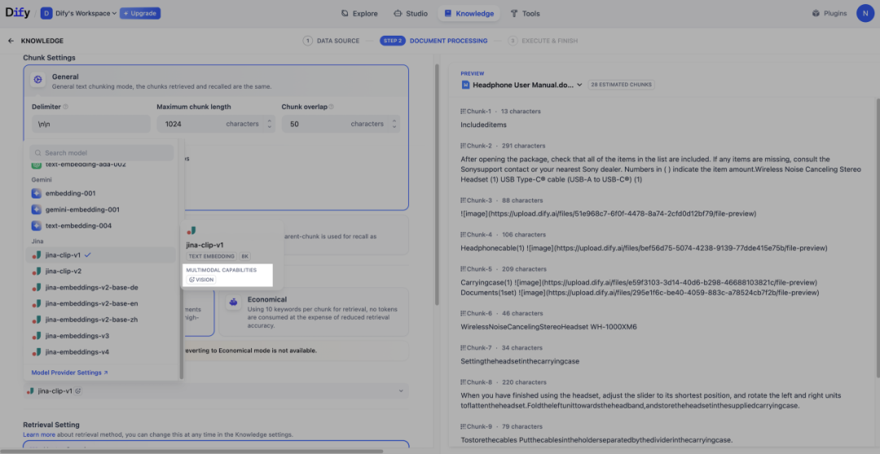
Task: Go to Execute & Finish step
Action: (543, 41)
